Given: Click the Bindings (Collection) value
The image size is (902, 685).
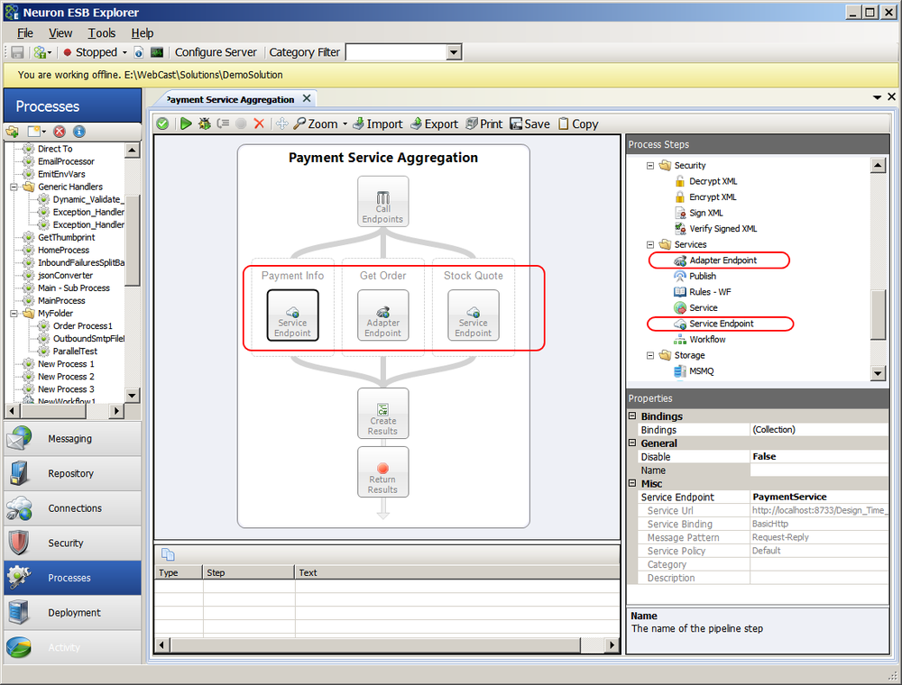Looking at the screenshot, I should click(x=819, y=429).
